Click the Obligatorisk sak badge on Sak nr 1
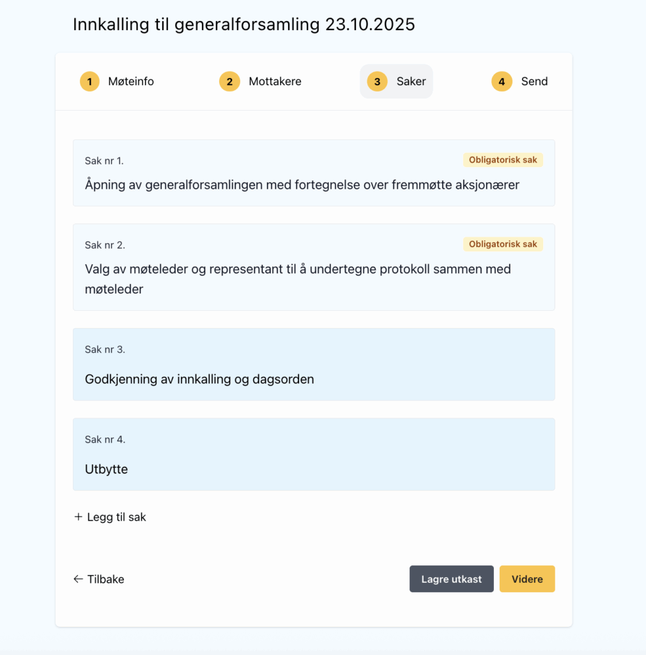The width and height of the screenshot is (646, 655). (503, 160)
